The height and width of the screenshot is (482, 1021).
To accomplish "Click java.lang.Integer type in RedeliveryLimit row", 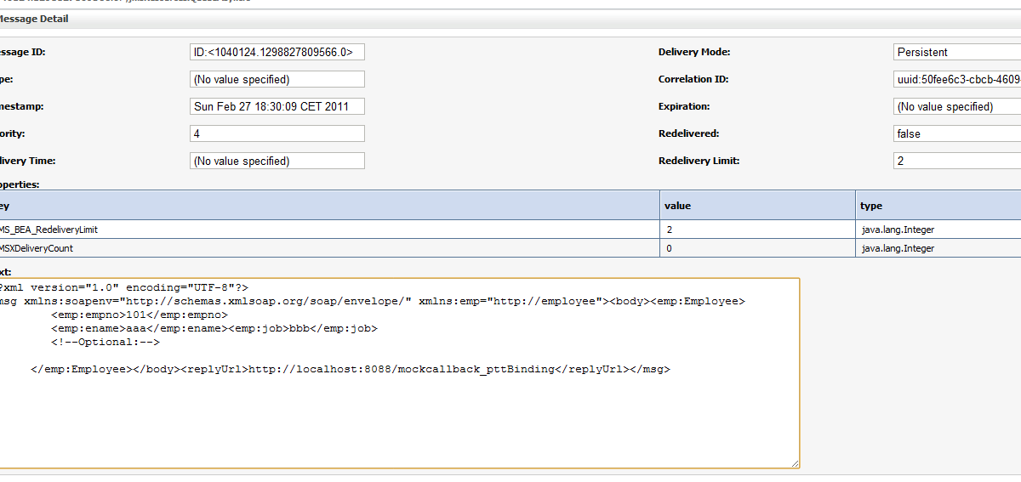I will click(x=898, y=230).
